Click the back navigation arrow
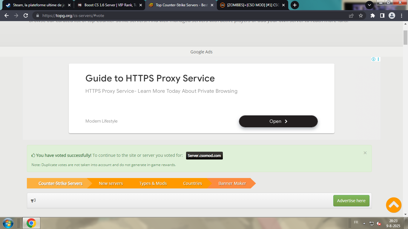 coord(7,16)
